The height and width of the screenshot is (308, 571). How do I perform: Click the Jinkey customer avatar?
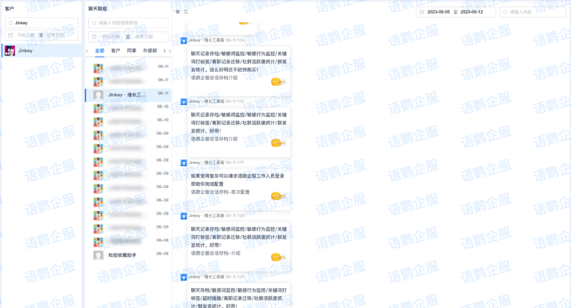tap(10, 51)
